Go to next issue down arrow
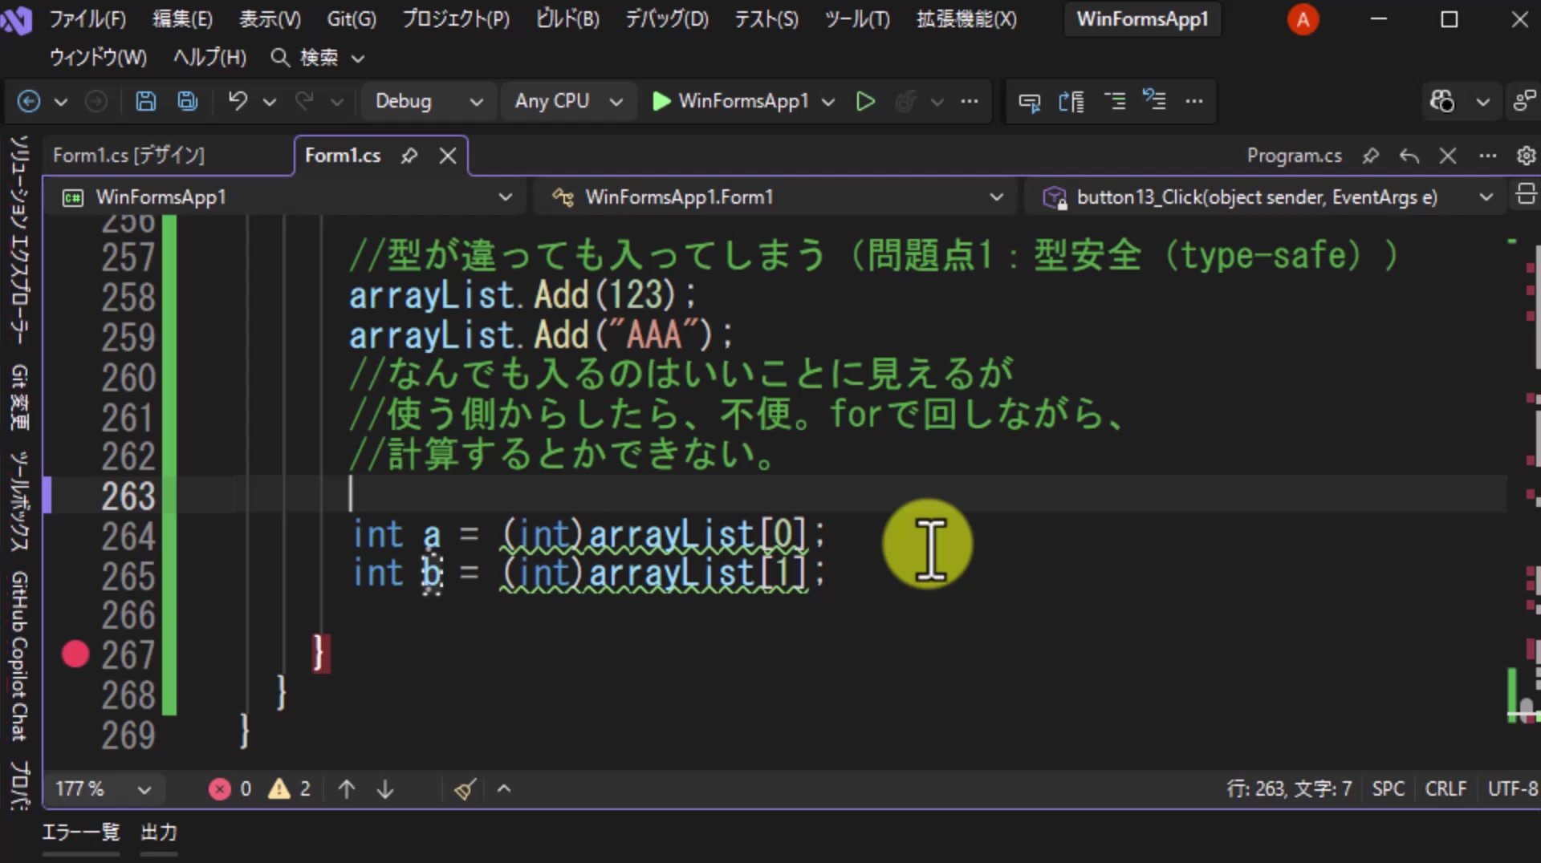The image size is (1541, 863). pyautogui.click(x=385, y=789)
